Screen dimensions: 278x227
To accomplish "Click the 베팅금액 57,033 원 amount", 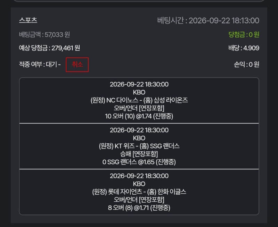I will click(x=44, y=34).
